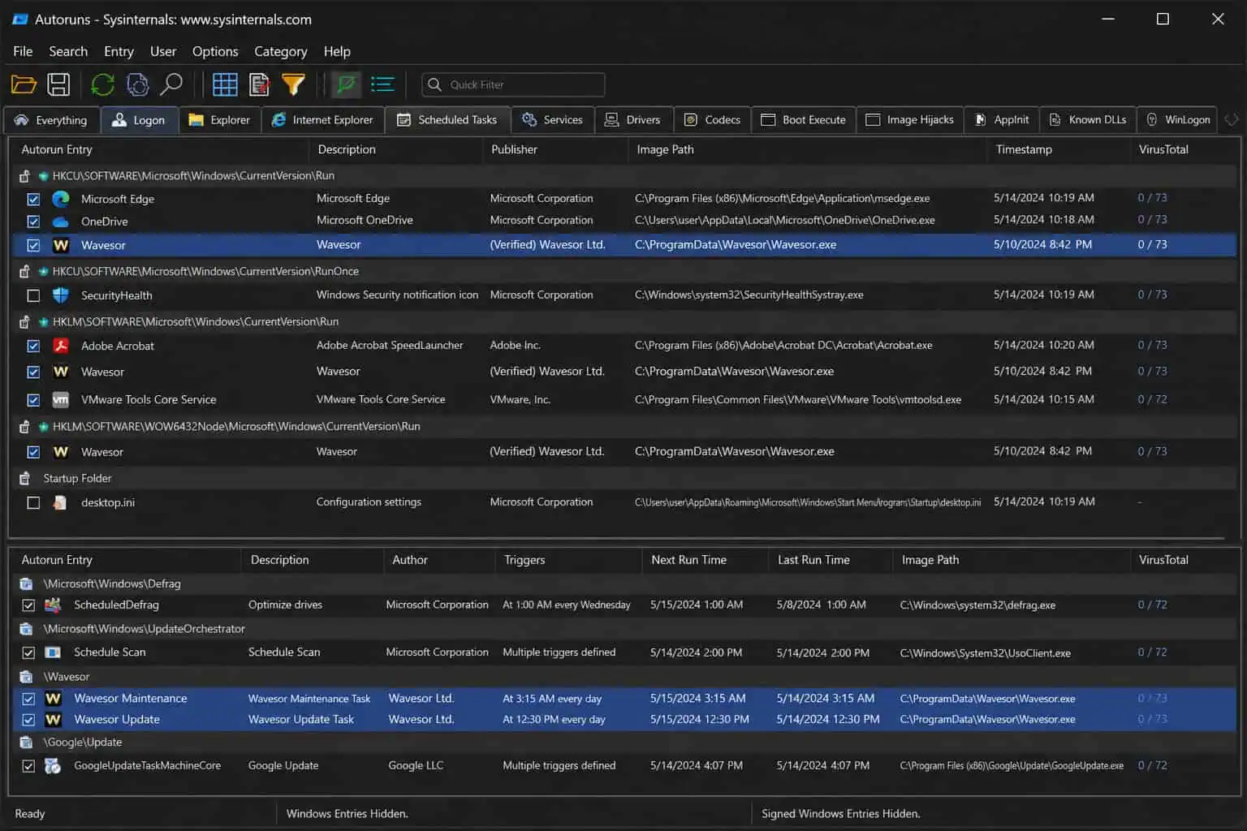Click the orange Filter funnel toolbar icon

[293, 84]
